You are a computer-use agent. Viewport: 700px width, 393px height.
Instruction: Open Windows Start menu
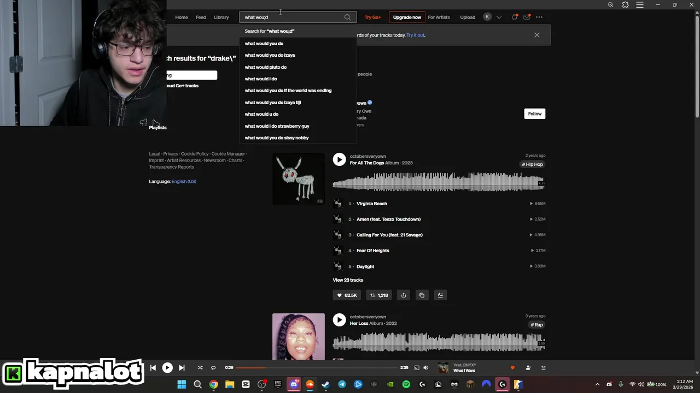[182, 384]
